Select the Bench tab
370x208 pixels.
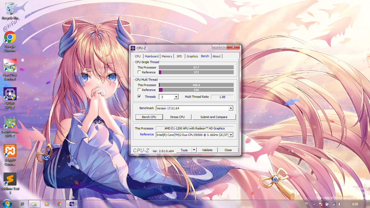point(205,56)
